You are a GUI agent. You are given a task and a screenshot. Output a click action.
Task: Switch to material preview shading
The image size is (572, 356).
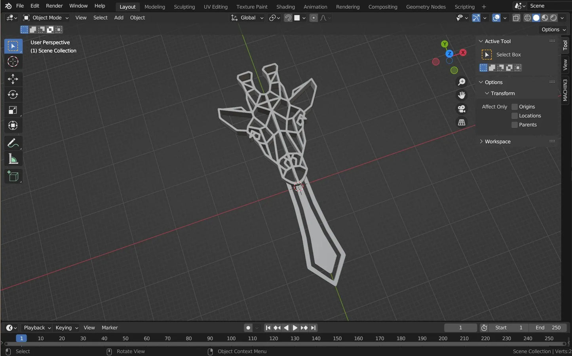(545, 18)
